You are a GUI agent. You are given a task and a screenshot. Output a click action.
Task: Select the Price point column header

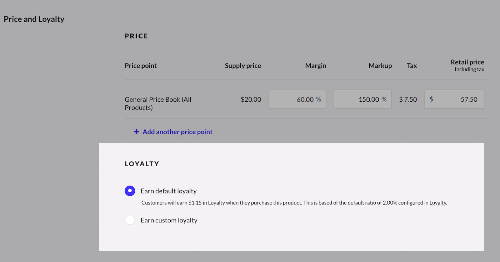point(141,65)
